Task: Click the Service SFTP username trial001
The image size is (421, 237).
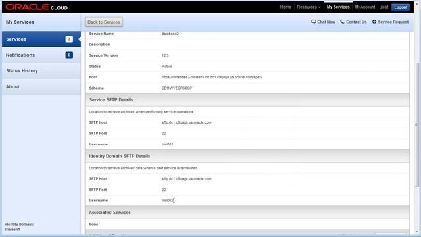Action: [167, 144]
